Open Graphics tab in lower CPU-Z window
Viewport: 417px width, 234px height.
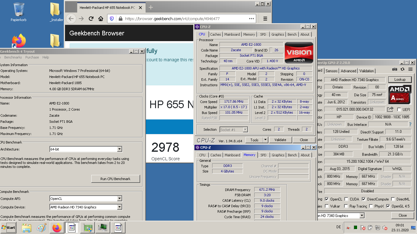point(278,155)
